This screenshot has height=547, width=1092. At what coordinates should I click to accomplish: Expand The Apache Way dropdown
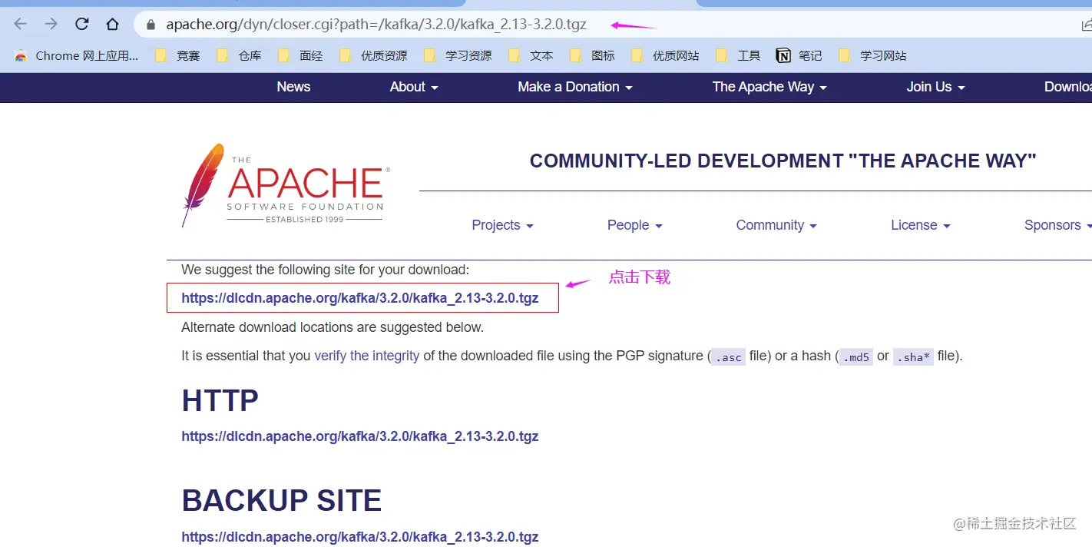point(769,87)
